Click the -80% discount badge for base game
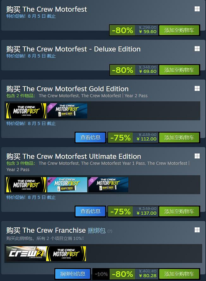206x281 pixels. 122,30
